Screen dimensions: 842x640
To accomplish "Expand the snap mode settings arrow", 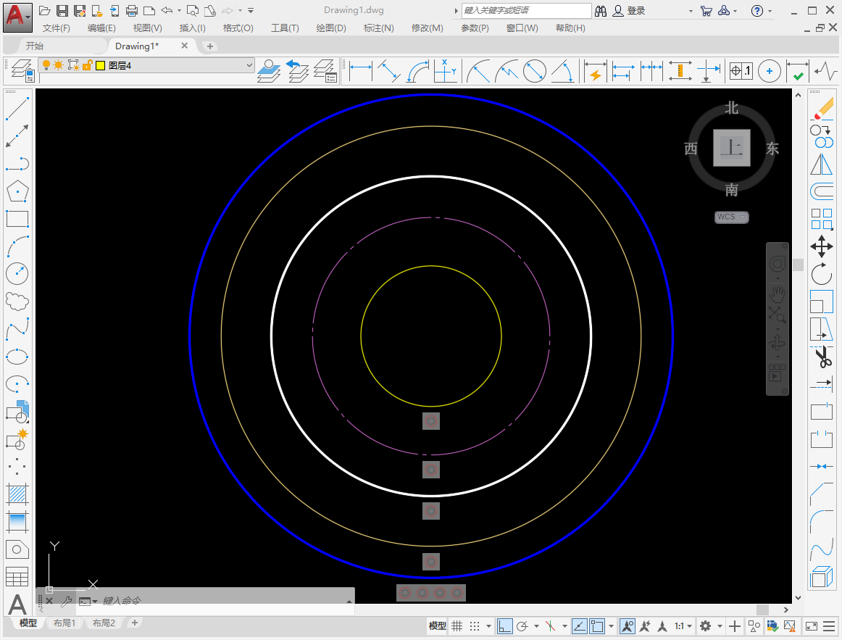I will (x=488, y=626).
